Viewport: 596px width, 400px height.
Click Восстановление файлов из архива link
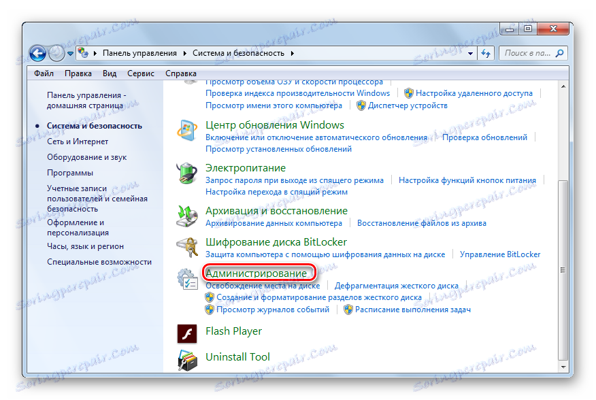pos(422,223)
